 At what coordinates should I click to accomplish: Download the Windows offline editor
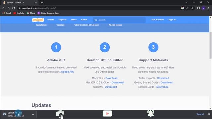111,87
